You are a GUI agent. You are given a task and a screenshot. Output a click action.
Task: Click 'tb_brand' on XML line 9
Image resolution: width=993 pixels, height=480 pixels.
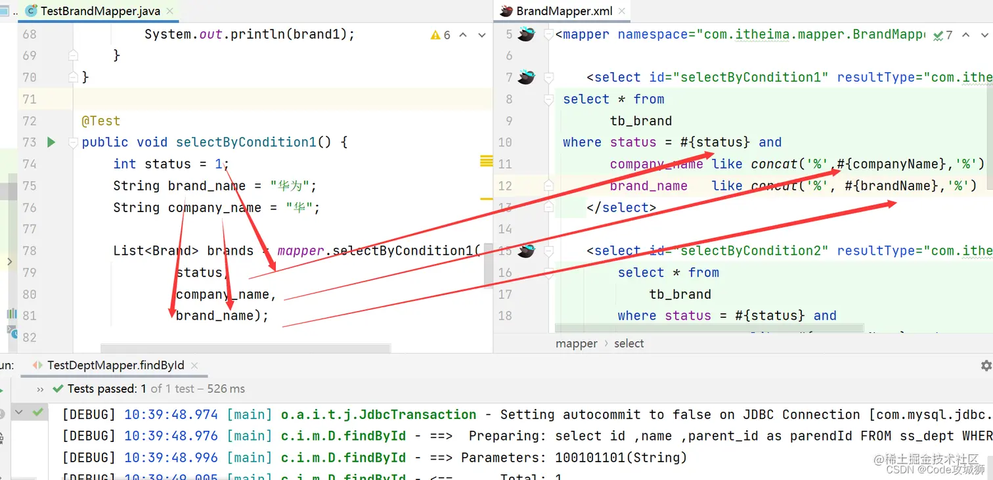click(641, 121)
